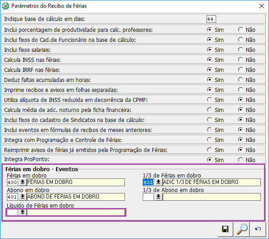Select Não for Calcula INSS nas férias
The image size is (269, 239).
click(241, 60)
